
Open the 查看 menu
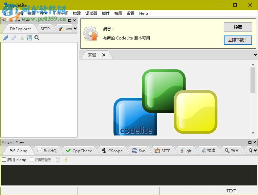[32, 13]
